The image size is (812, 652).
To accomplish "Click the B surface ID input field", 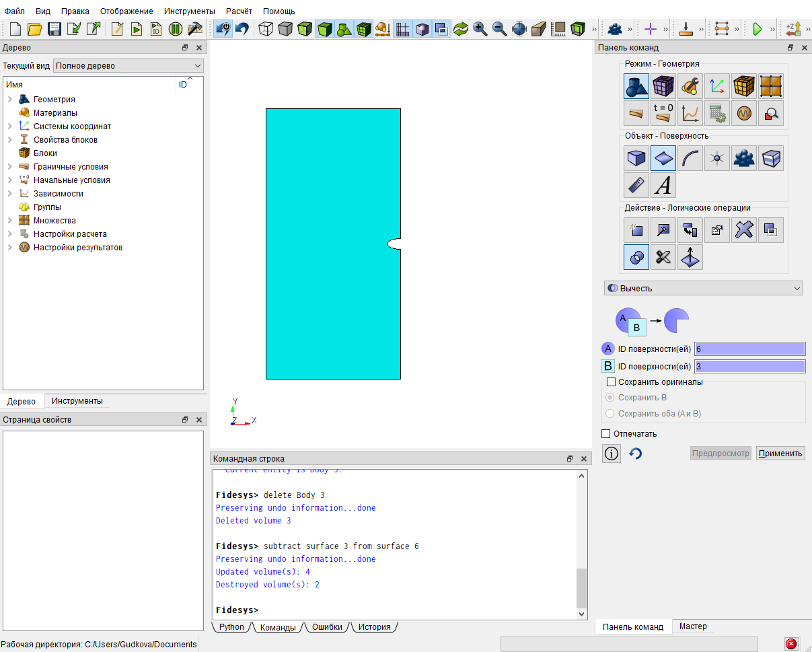I will click(749, 367).
